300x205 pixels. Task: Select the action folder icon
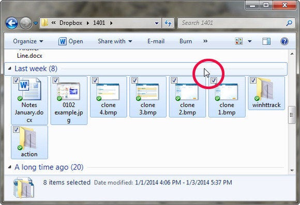point(28,138)
